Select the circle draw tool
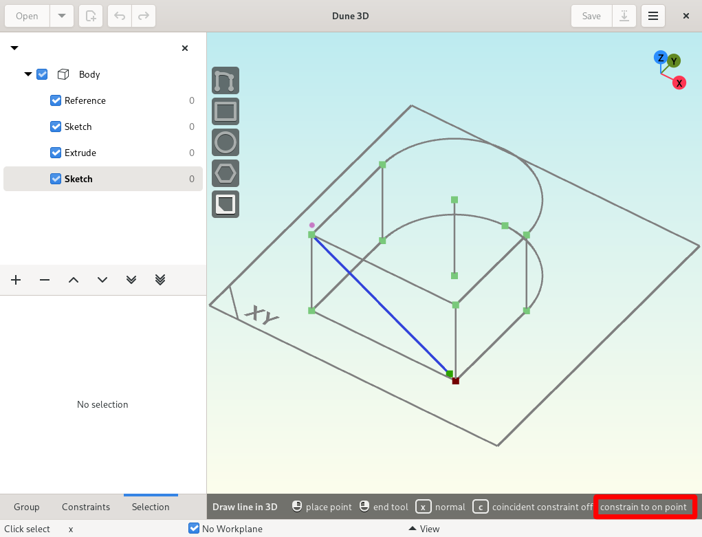Viewport: 702px width, 537px height. (226, 142)
